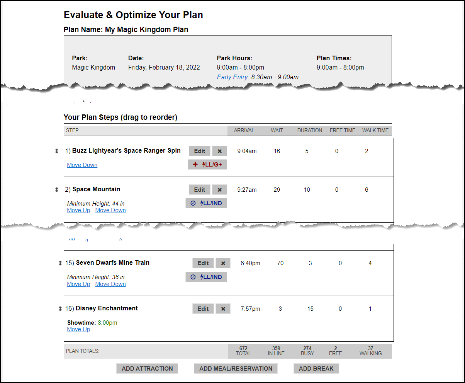Move Space Mountain up
Viewport: 465px width, 383px height.
coord(79,210)
